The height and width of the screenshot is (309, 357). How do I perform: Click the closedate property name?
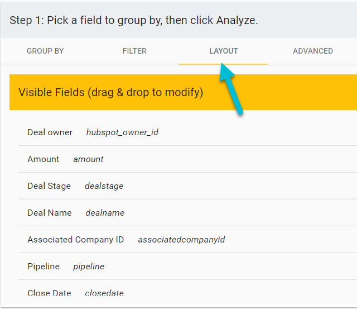pos(104,293)
